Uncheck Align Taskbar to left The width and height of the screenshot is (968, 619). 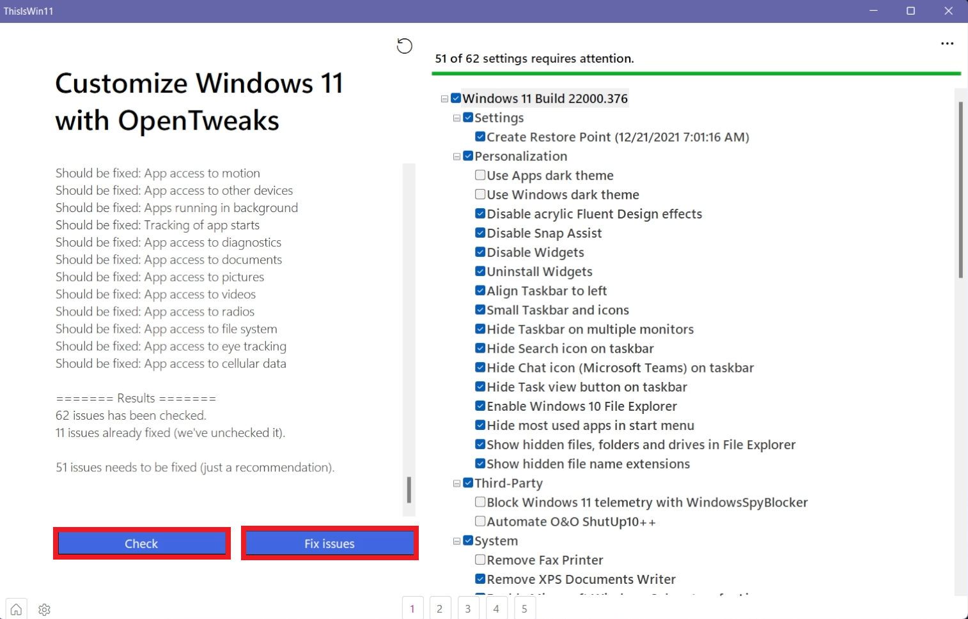pyautogui.click(x=480, y=290)
